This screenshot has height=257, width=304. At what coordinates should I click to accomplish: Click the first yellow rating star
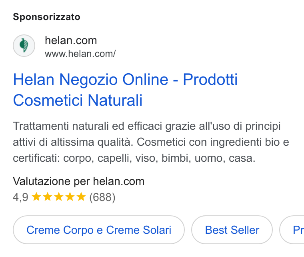coord(36,197)
